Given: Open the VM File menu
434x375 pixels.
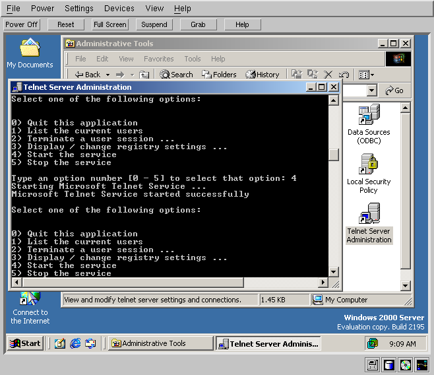Looking at the screenshot, I should pyautogui.click(x=13, y=9).
